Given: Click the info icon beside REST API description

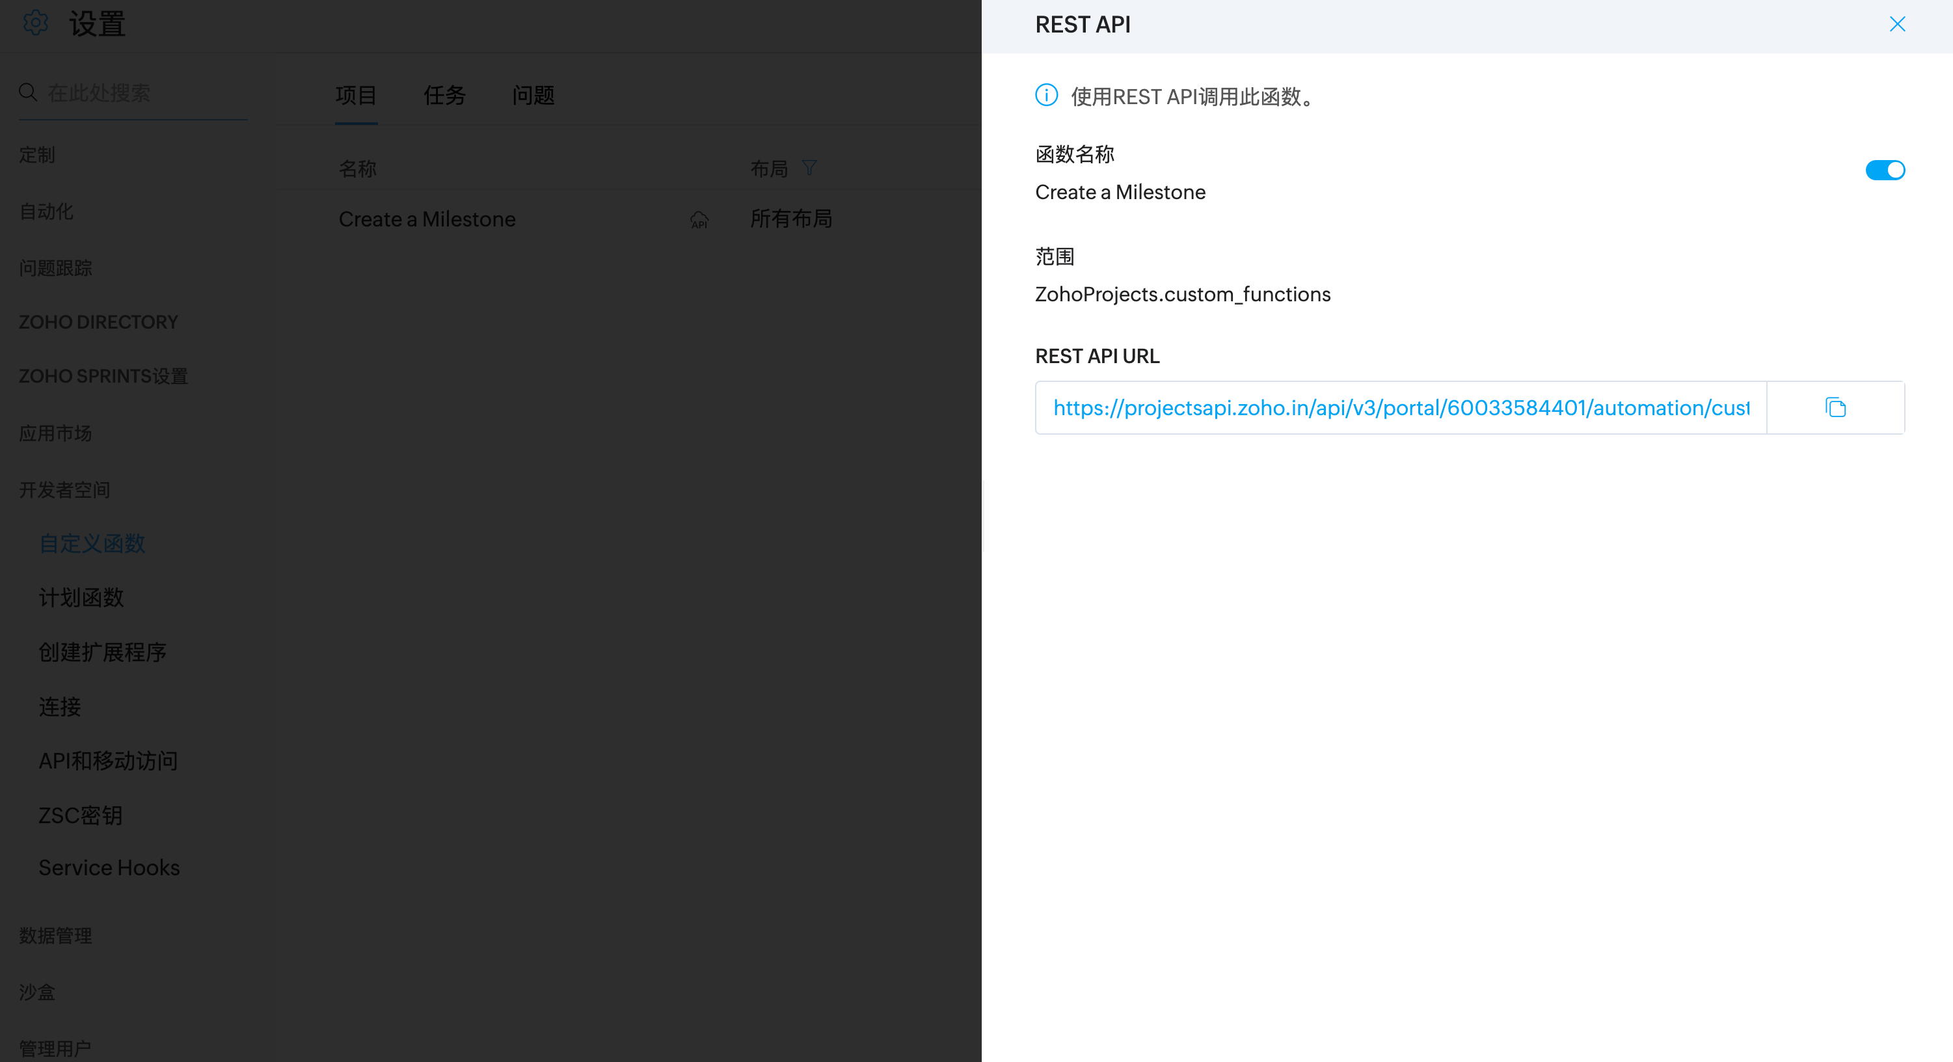Looking at the screenshot, I should 1046,96.
